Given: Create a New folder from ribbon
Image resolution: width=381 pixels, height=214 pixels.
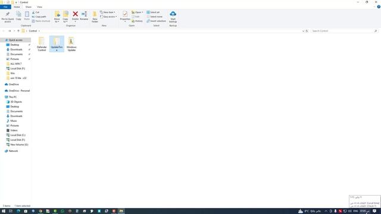Looking at the screenshot, I should pos(95,17).
